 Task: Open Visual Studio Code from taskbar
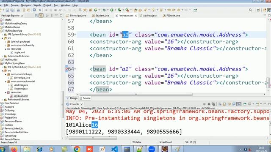click(x=114, y=149)
